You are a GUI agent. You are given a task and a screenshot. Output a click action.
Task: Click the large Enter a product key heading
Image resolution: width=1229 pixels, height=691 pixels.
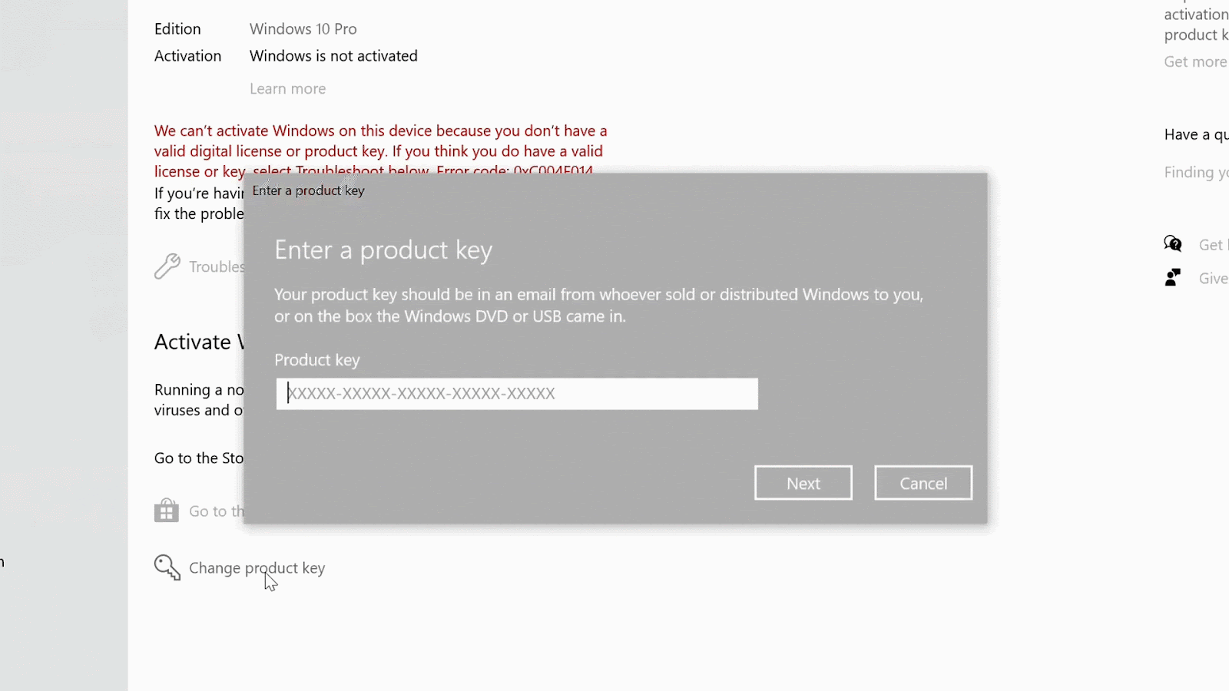[x=383, y=250]
